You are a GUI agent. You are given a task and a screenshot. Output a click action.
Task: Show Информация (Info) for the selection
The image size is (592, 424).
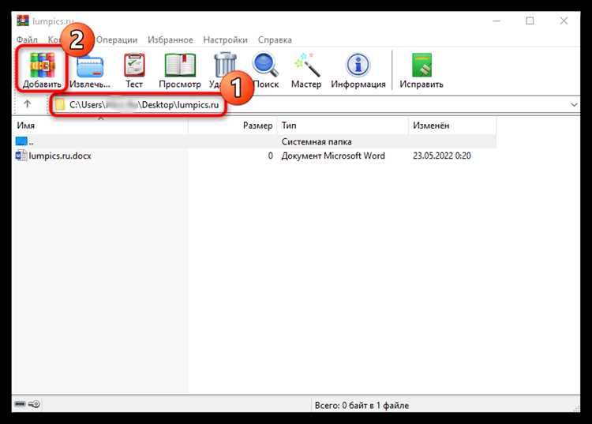[358, 65]
